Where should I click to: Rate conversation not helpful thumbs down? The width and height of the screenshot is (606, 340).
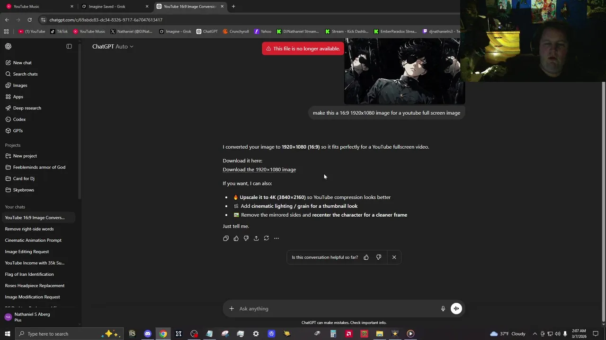[379, 257]
